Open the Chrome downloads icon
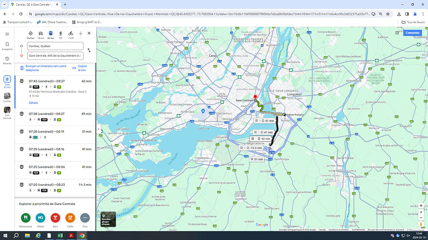The height and width of the screenshot is (240, 428). [x=399, y=14]
